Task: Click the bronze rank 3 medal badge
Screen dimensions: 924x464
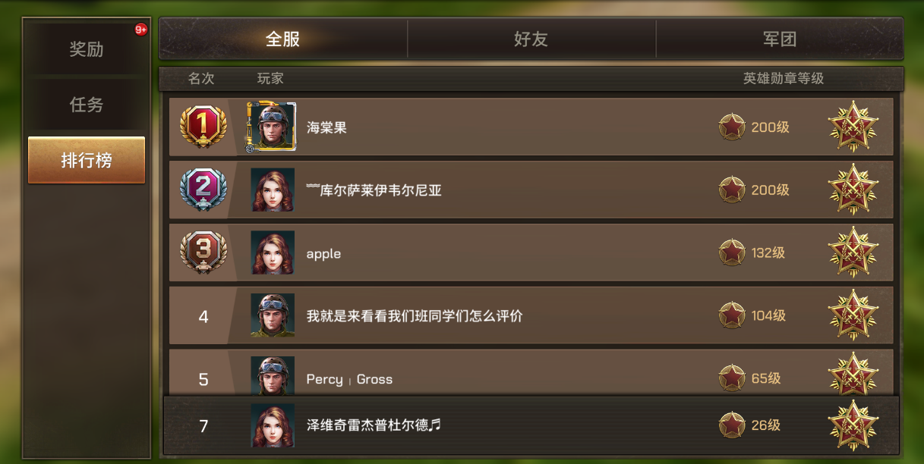Action: [x=203, y=252]
